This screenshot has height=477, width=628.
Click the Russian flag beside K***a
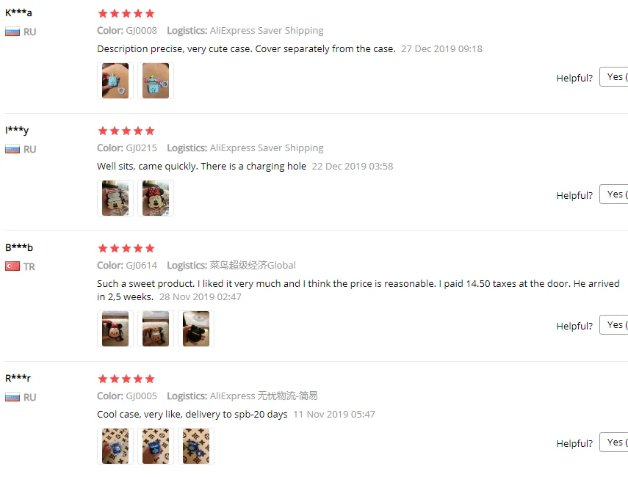click(12, 32)
